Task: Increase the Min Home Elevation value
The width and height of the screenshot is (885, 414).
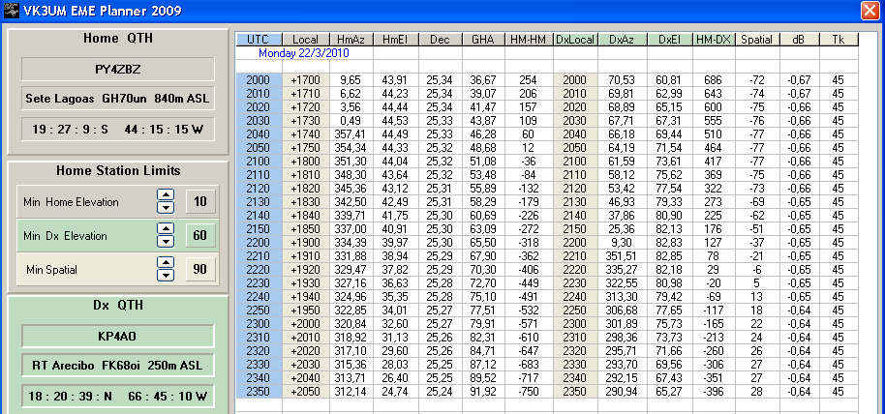Action: coord(165,196)
